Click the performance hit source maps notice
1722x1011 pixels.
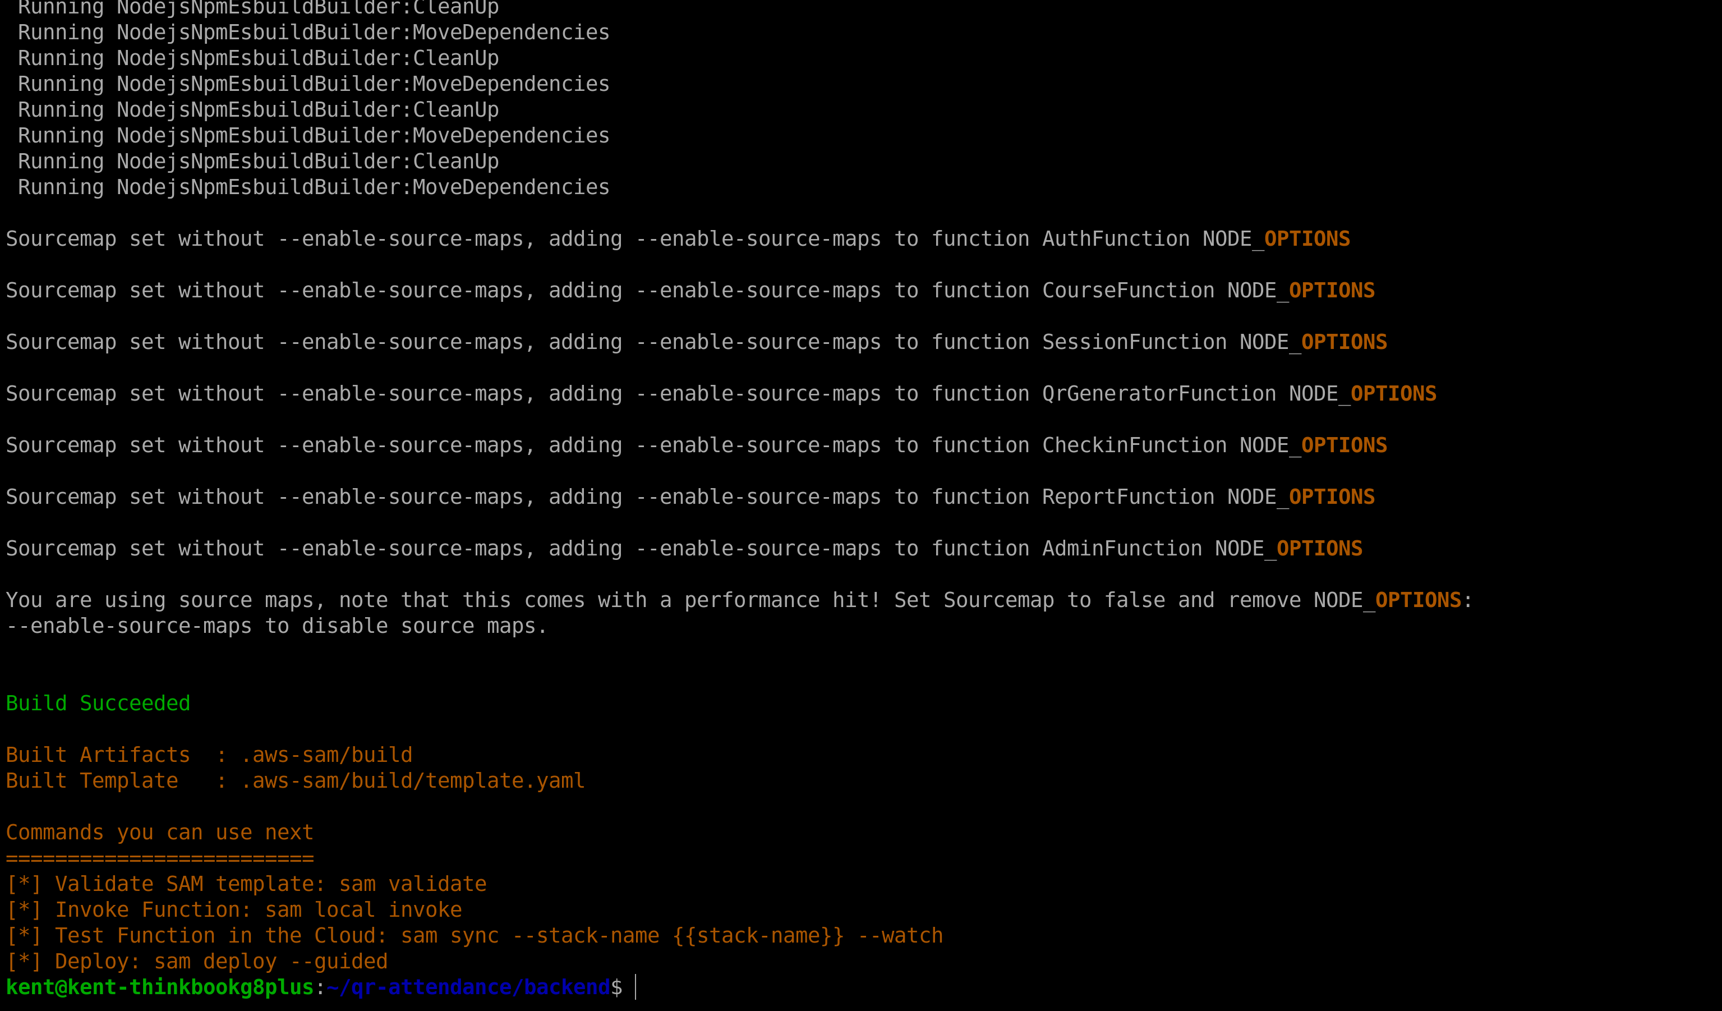[738, 613]
